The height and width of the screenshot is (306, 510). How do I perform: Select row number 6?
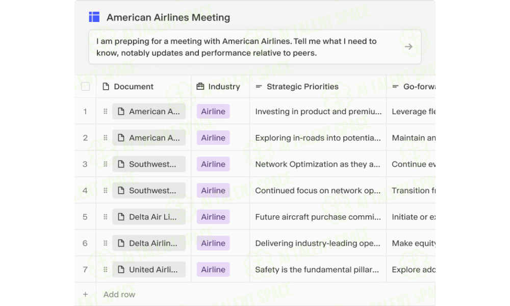pyautogui.click(x=85, y=243)
